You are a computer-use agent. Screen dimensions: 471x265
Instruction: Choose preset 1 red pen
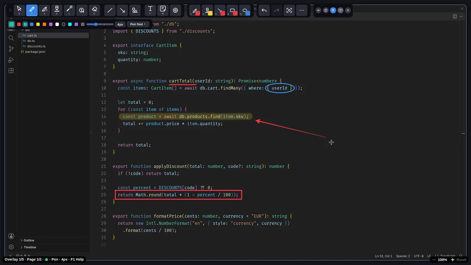coord(195,11)
